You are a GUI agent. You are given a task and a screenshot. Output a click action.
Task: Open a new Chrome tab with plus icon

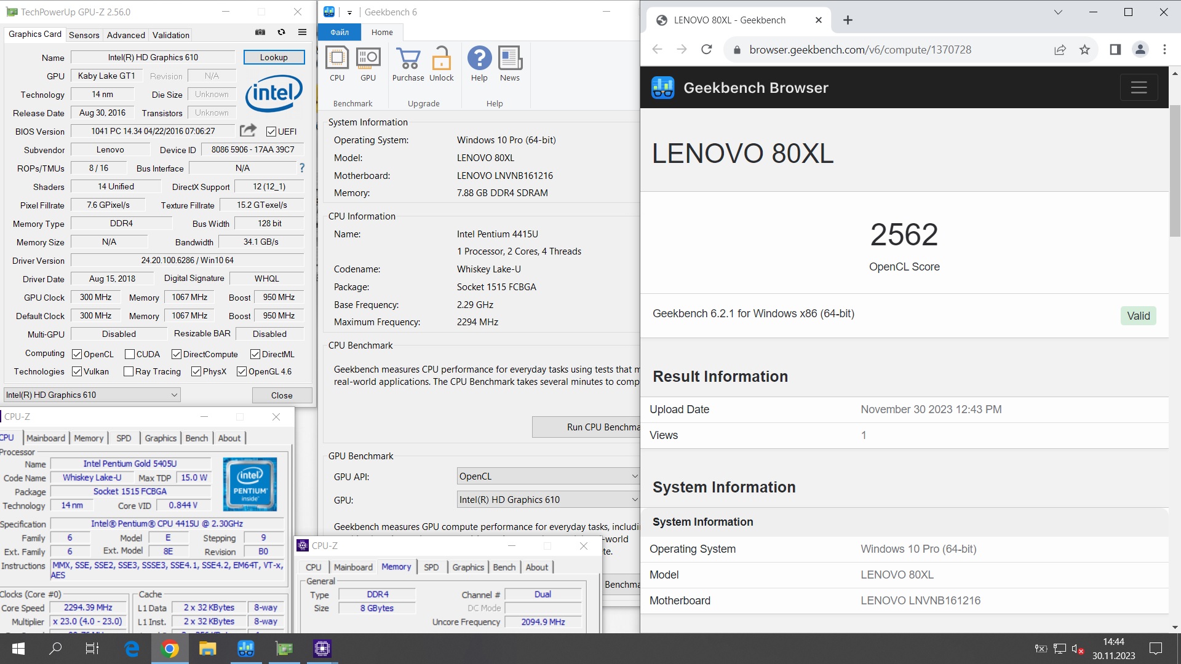848,20
